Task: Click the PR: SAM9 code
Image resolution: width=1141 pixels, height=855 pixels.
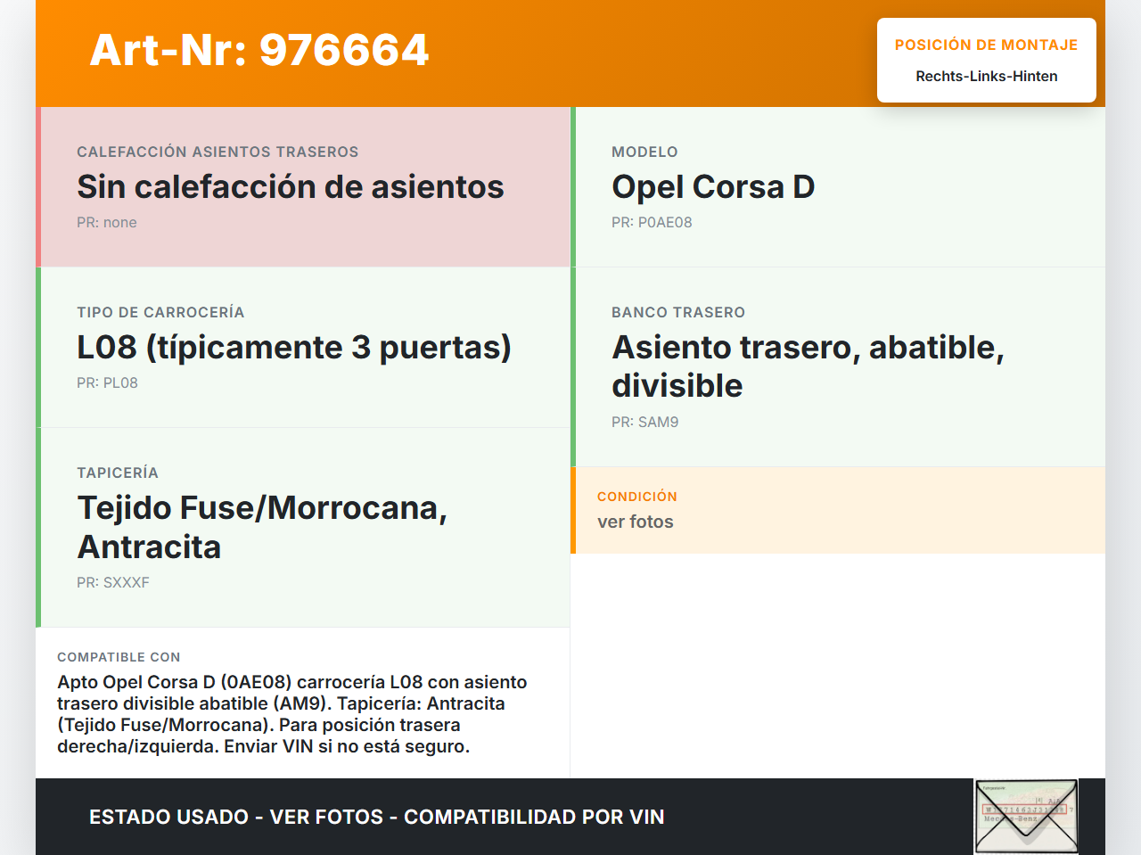Action: pos(644,423)
